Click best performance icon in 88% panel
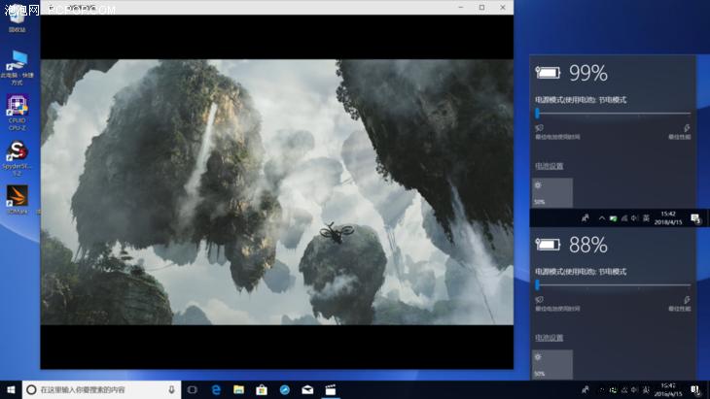Viewport: 710px width, 399px height. tap(687, 300)
